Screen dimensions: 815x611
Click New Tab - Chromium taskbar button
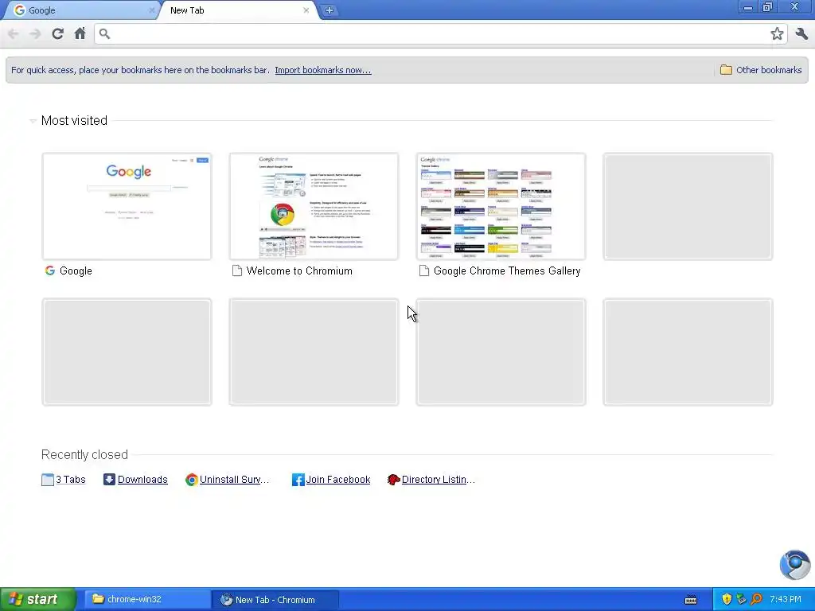[x=275, y=600]
